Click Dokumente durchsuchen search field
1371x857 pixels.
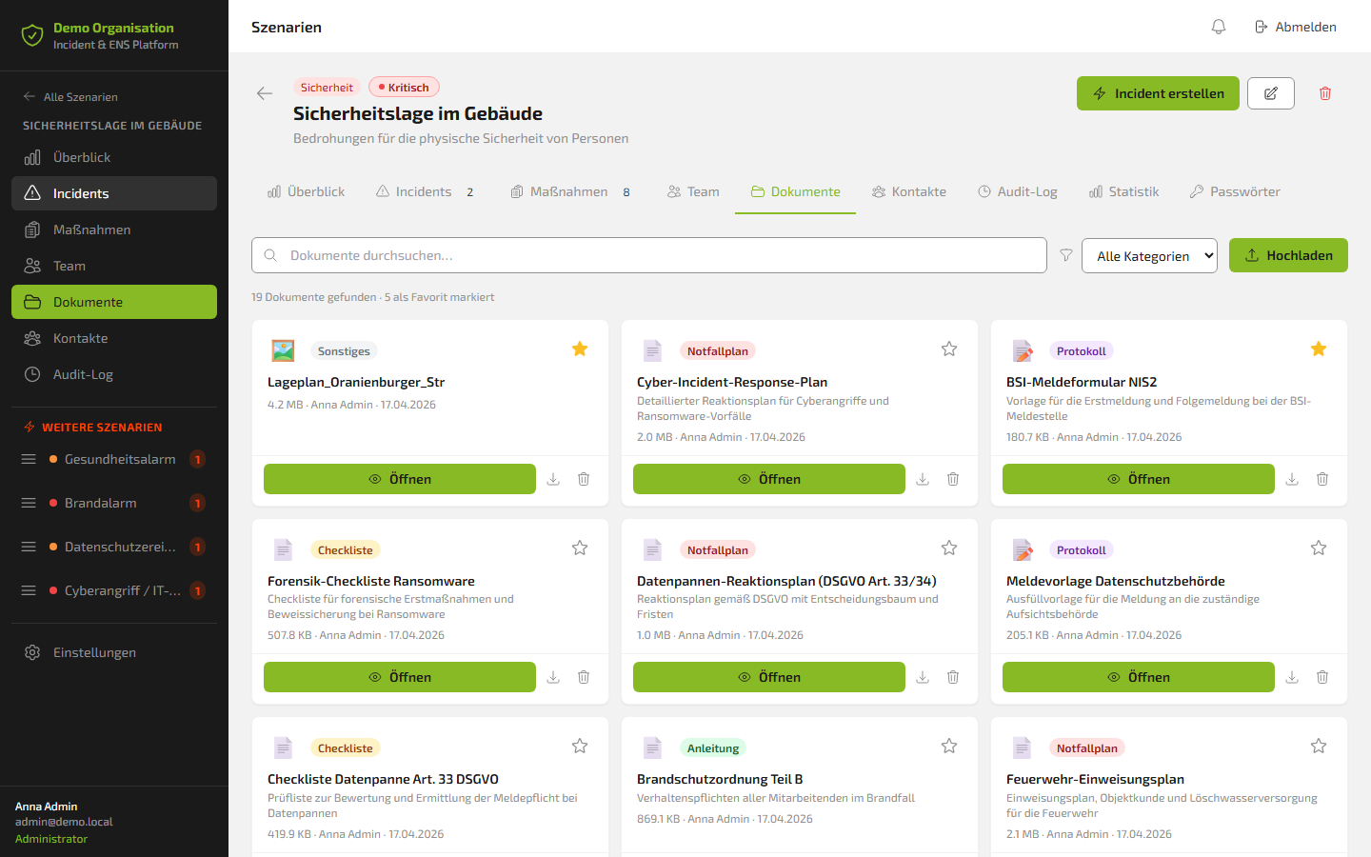649,255
